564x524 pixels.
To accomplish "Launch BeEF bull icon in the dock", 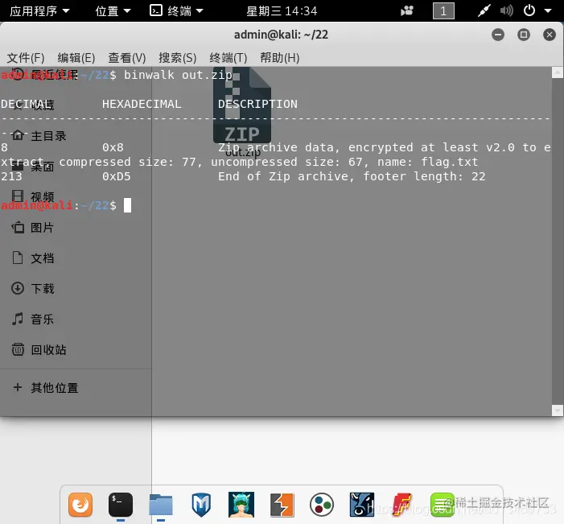I will pos(362,504).
